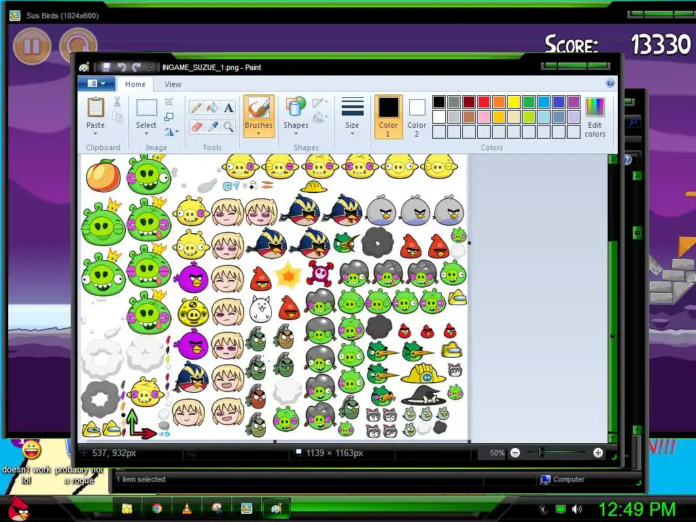The image size is (696, 522).
Task: Click the peach sprite on the canvas
Action: 103,175
